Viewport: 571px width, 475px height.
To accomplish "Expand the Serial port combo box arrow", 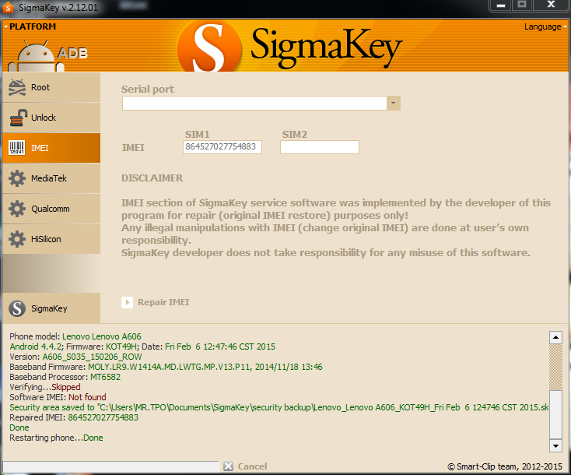I will point(394,103).
